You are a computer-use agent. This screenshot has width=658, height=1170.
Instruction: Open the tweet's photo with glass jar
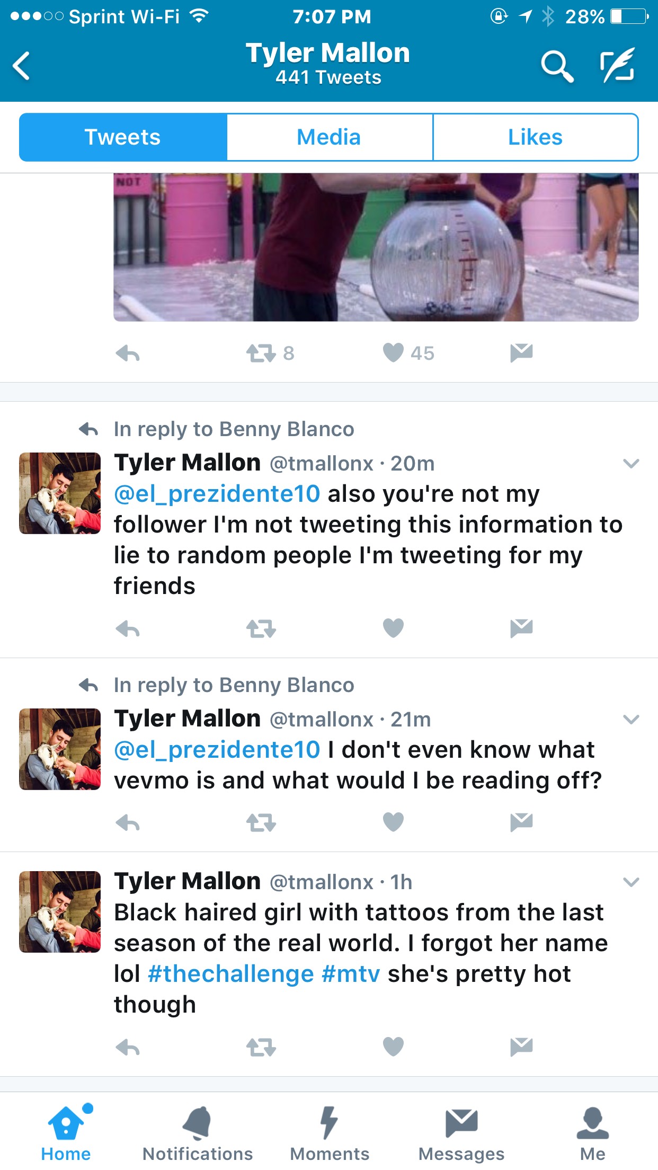pyautogui.click(x=376, y=247)
